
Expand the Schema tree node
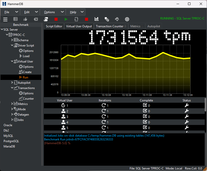click(12, 40)
